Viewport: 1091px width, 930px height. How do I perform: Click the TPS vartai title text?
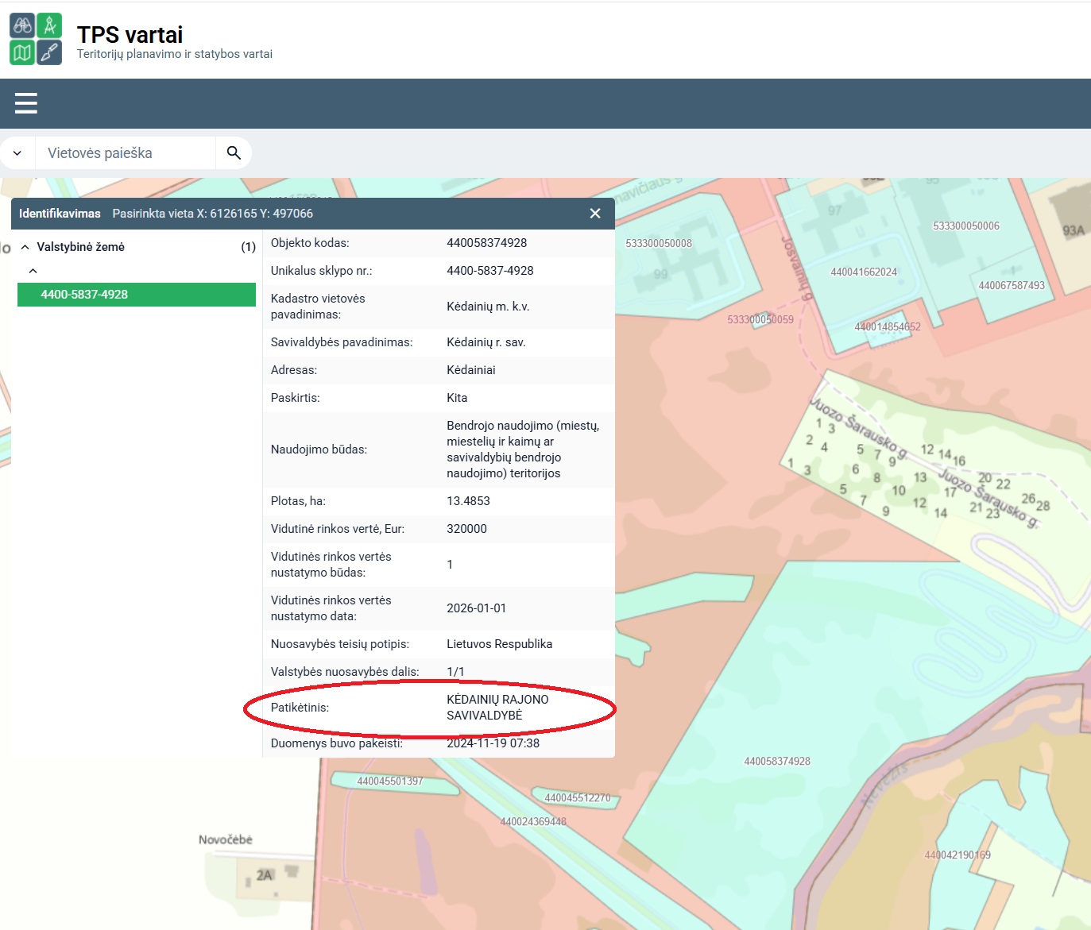click(130, 35)
